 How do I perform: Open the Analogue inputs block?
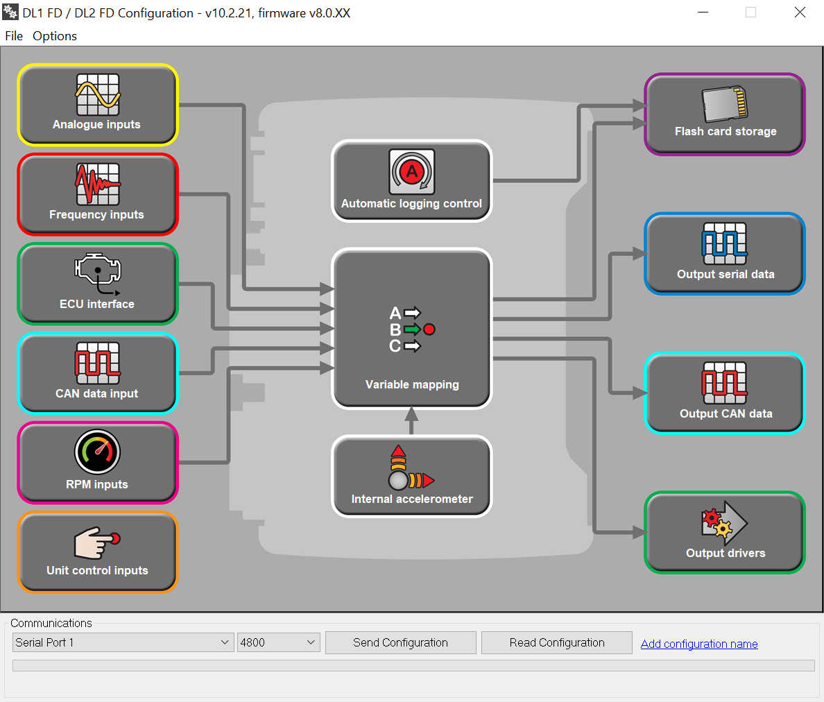point(97,105)
